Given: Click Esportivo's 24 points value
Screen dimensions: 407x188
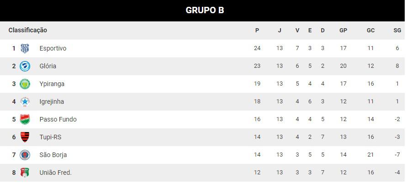Looking at the screenshot, I should pyautogui.click(x=257, y=48).
